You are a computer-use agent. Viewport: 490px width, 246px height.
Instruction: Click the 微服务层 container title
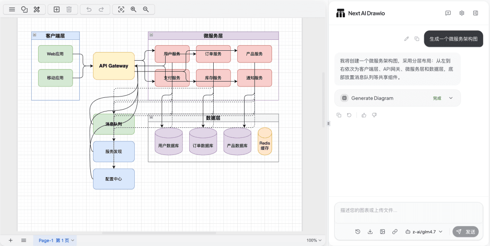[213, 36]
